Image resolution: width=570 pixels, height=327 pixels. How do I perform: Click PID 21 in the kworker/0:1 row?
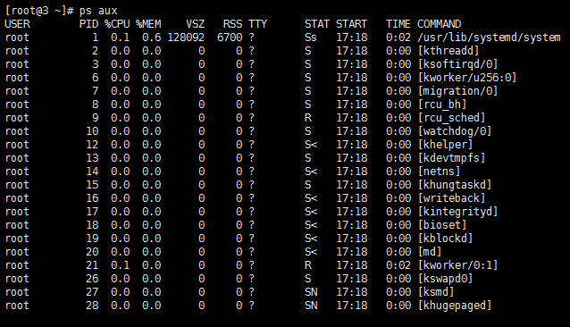pos(92,265)
